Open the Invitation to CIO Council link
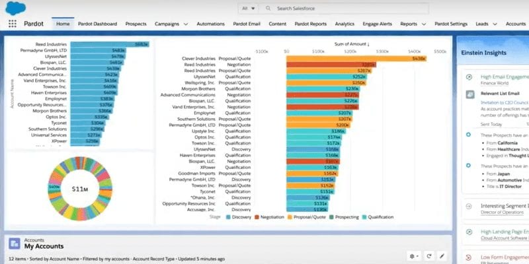 505,102
